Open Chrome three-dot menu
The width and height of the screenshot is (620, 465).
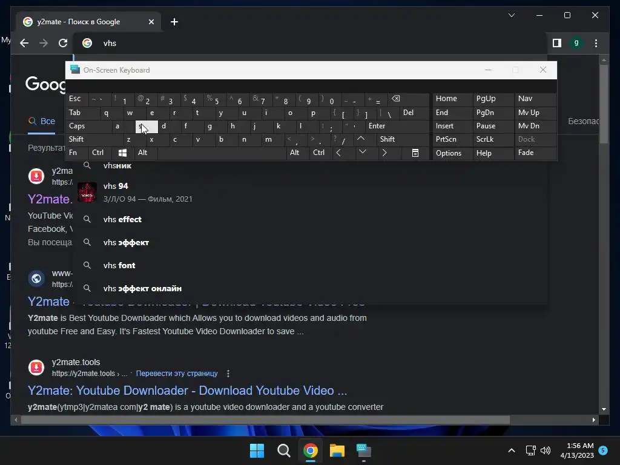[x=596, y=43]
